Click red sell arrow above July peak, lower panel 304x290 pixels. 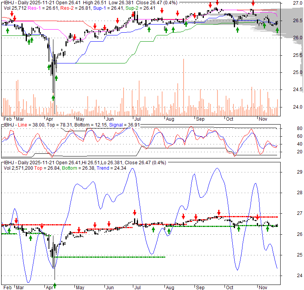coord(134,213)
